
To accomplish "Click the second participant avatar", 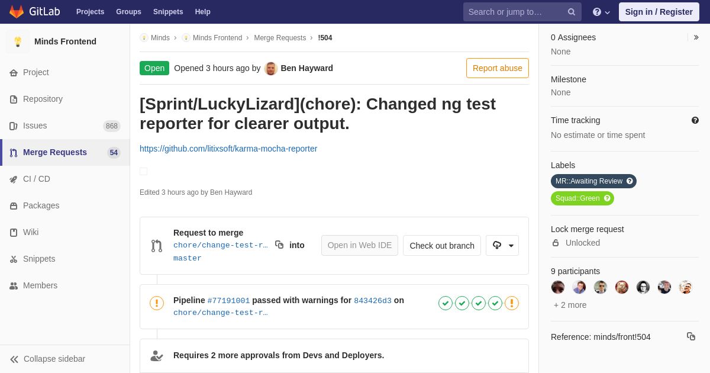I will coord(579,287).
